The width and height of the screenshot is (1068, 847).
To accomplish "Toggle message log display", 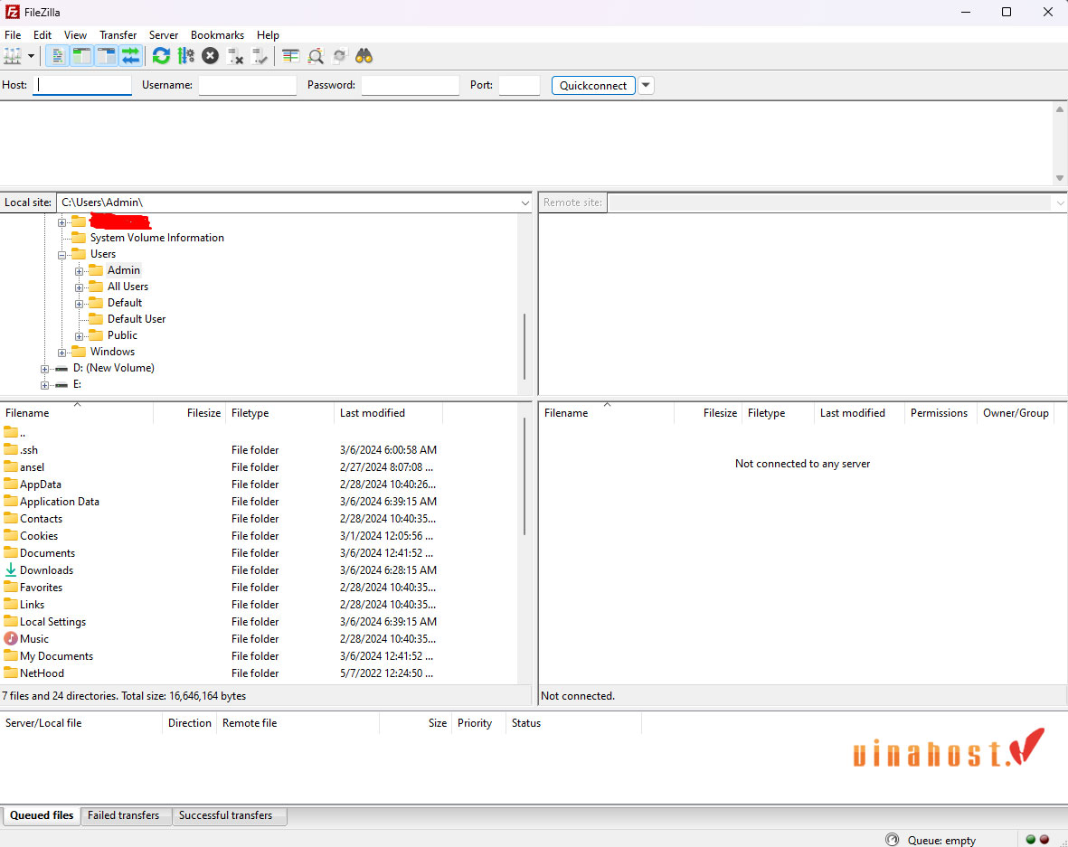I will 57,56.
